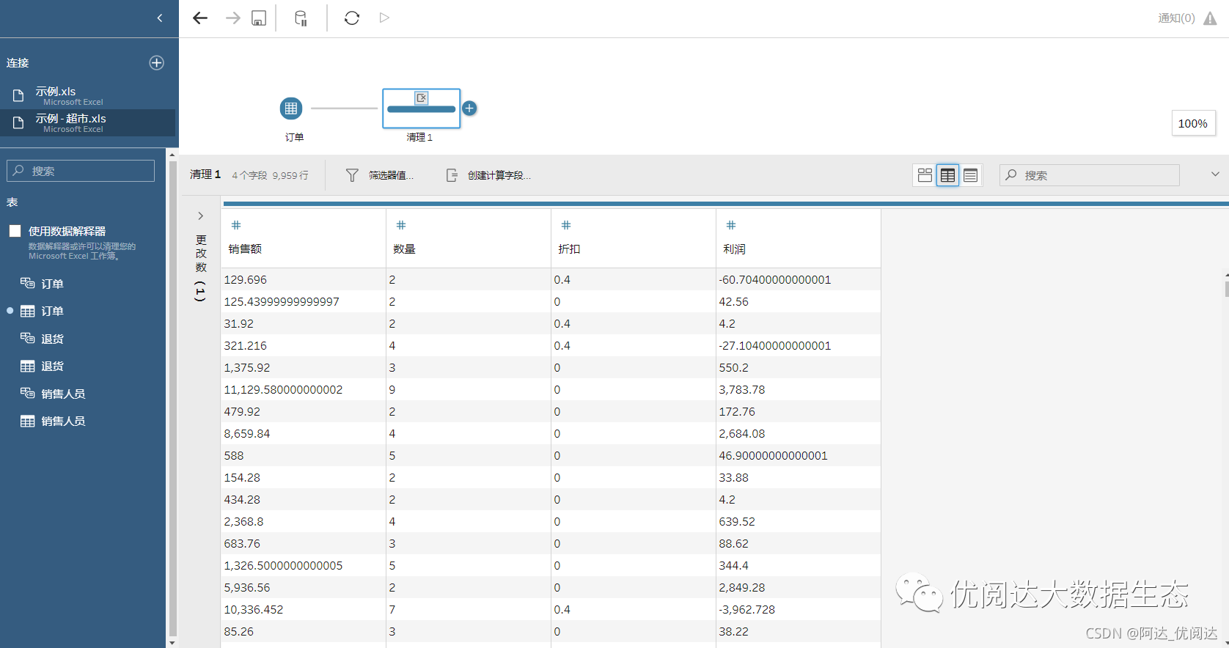Switch to profile pane view
The height and width of the screenshot is (648, 1229).
925,175
